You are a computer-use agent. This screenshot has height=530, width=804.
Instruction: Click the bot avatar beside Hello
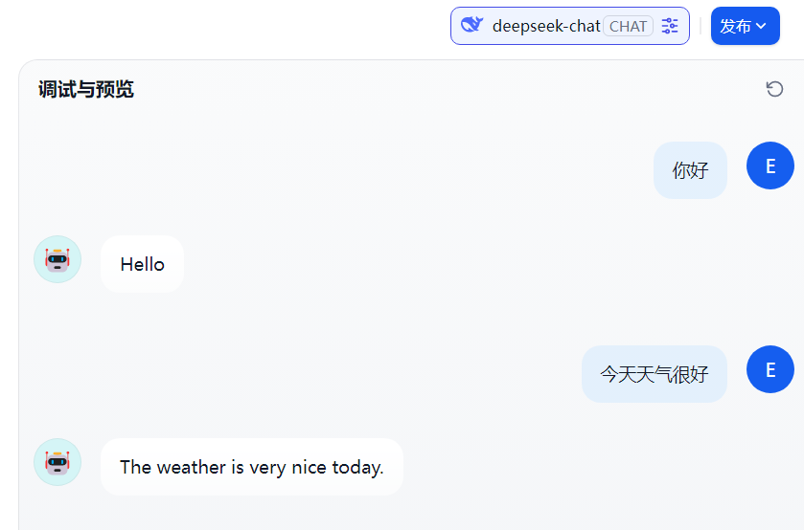click(57, 259)
